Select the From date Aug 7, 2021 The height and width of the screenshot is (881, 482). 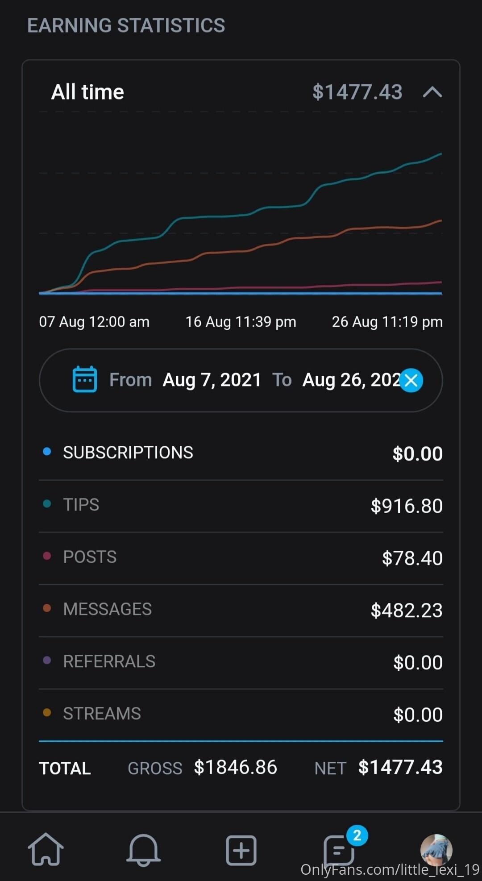coord(212,380)
